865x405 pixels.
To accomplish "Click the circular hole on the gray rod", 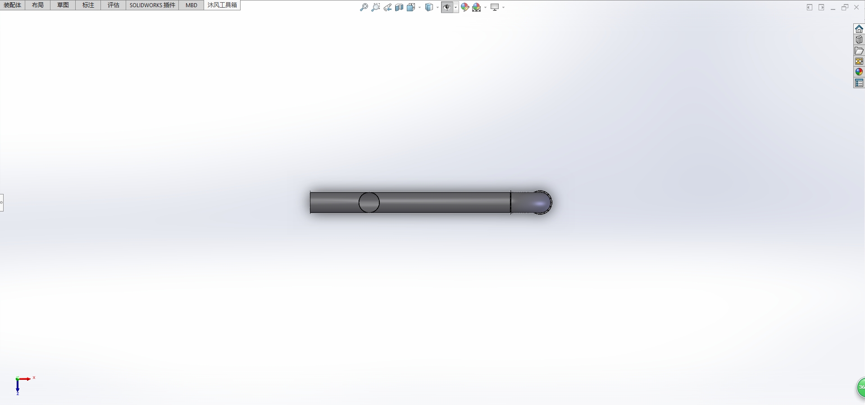I will tap(369, 202).
